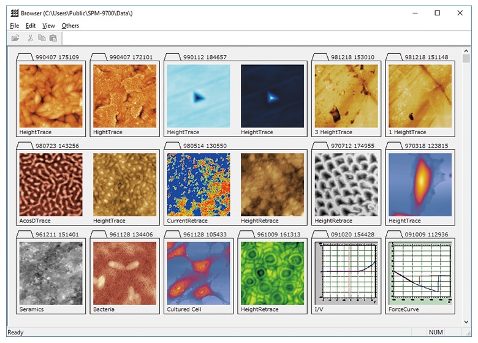Screen dimensions: 478x343
Task: Select the I/V graph thumbnail
Action: 346,273
